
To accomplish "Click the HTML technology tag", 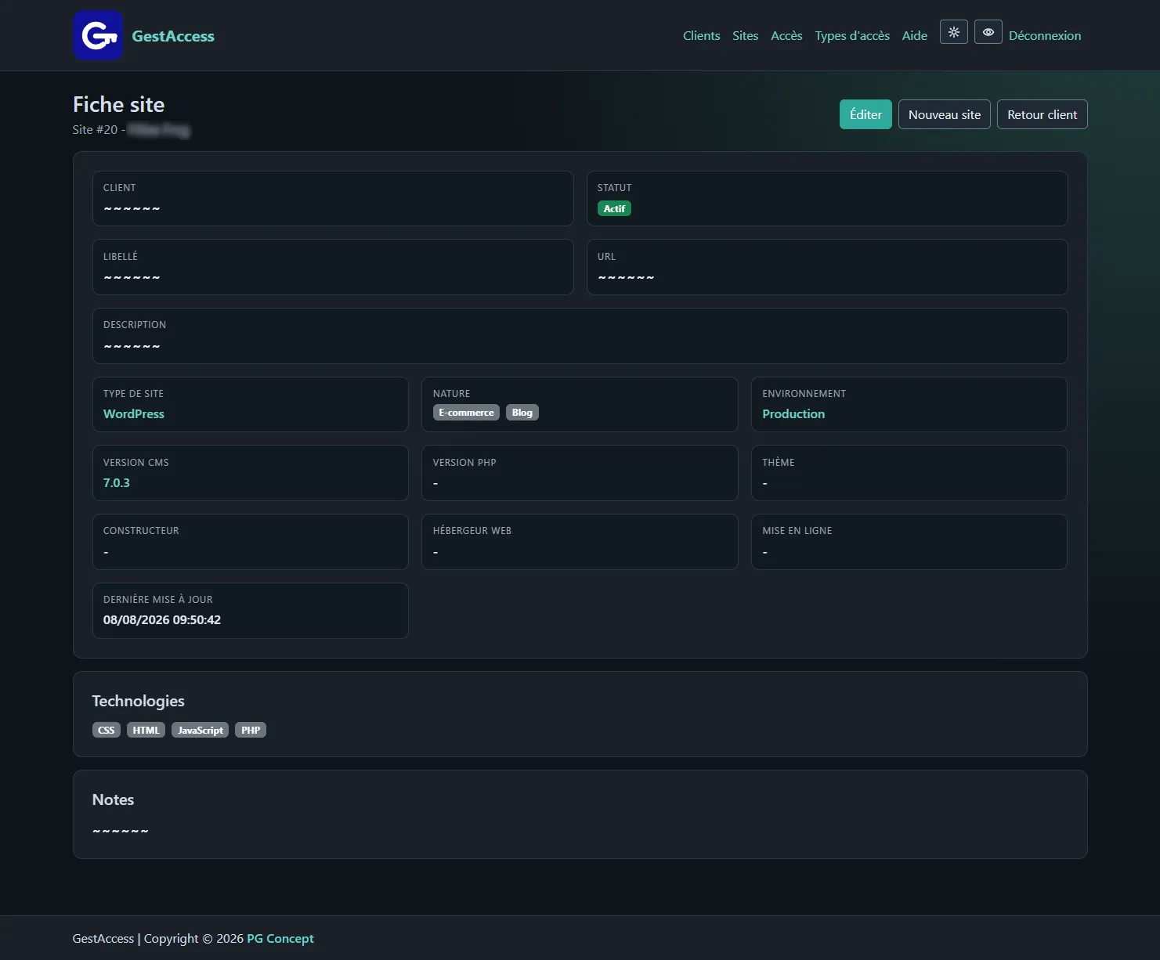I will [146, 730].
